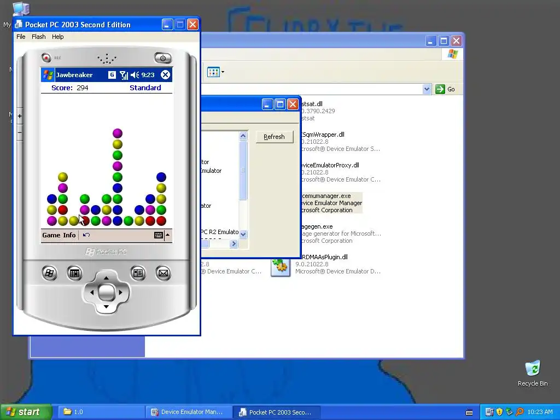The image size is (560, 420).
Task: Open the Game menu in Jawbreaker
Action: pos(51,235)
